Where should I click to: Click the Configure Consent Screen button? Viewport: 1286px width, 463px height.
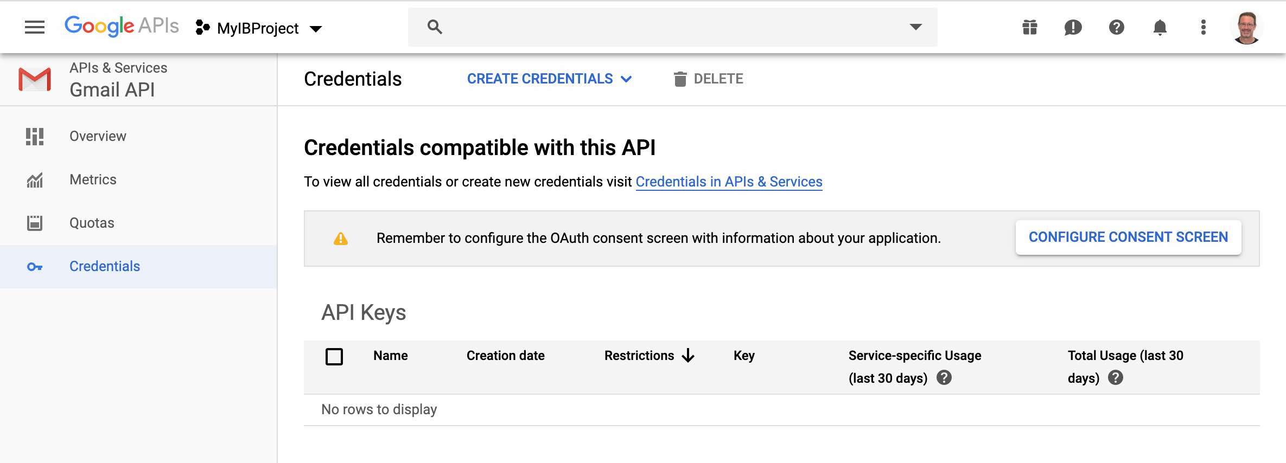pos(1128,237)
